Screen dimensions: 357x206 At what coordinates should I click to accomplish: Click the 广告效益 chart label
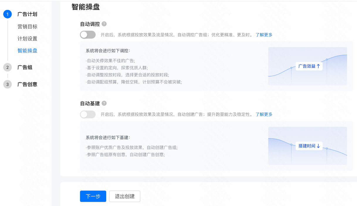309,66
